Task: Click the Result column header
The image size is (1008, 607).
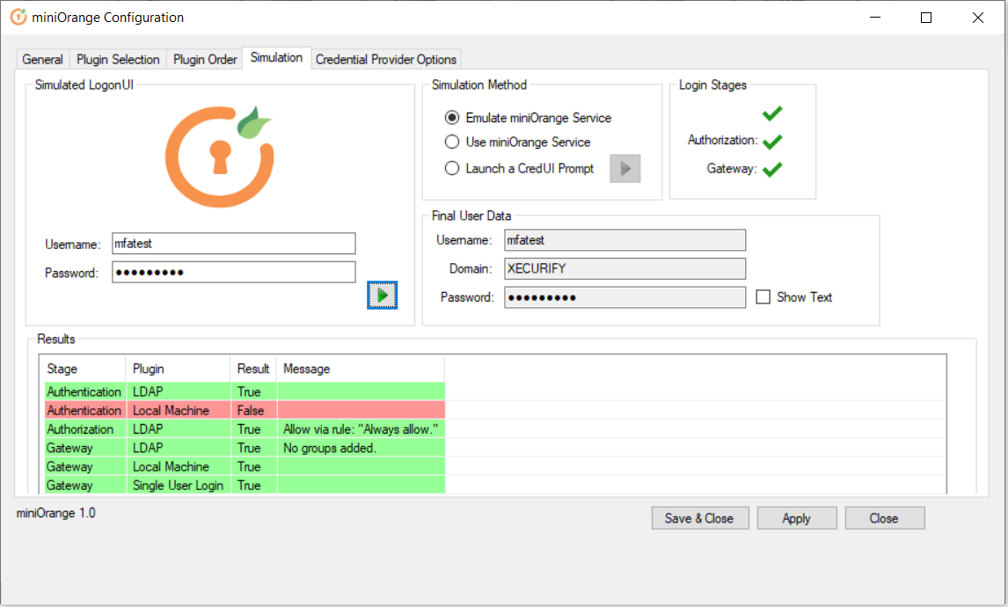Action: [x=253, y=369]
